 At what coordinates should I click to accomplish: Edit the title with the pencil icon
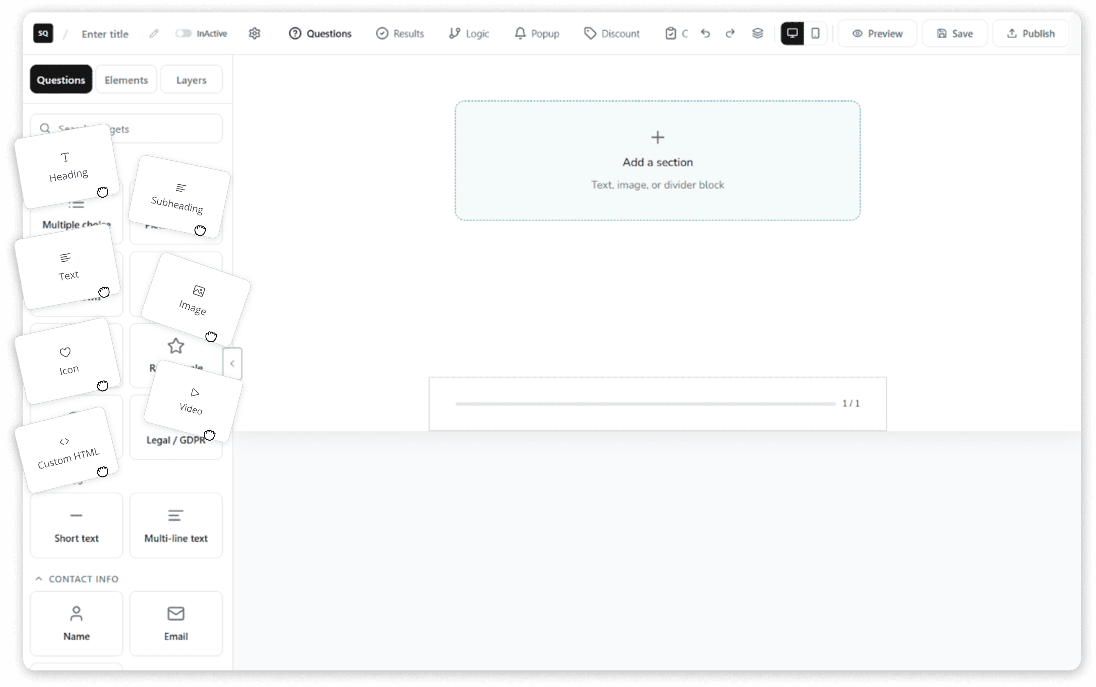click(154, 34)
